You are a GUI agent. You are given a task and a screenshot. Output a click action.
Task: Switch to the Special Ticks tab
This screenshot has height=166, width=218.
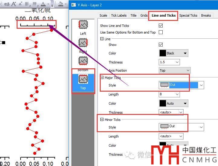pyautogui.click(x=188, y=15)
